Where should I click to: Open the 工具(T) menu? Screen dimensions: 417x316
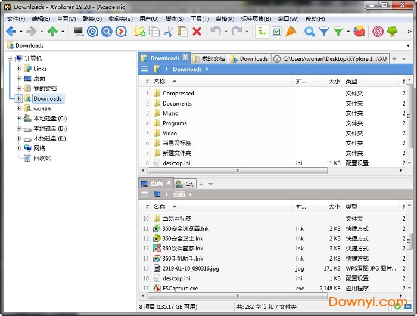pos(200,19)
